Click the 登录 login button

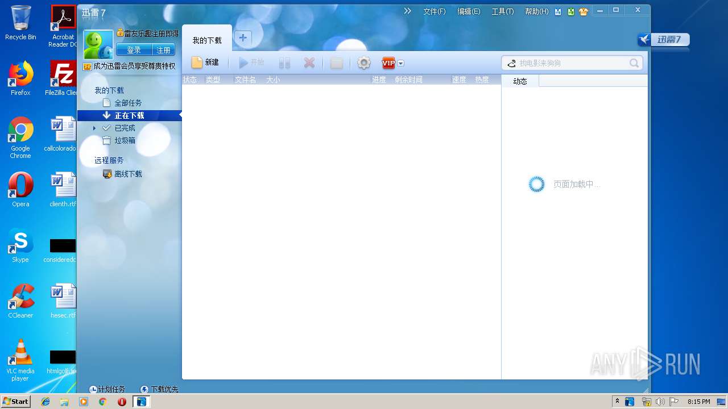134,50
